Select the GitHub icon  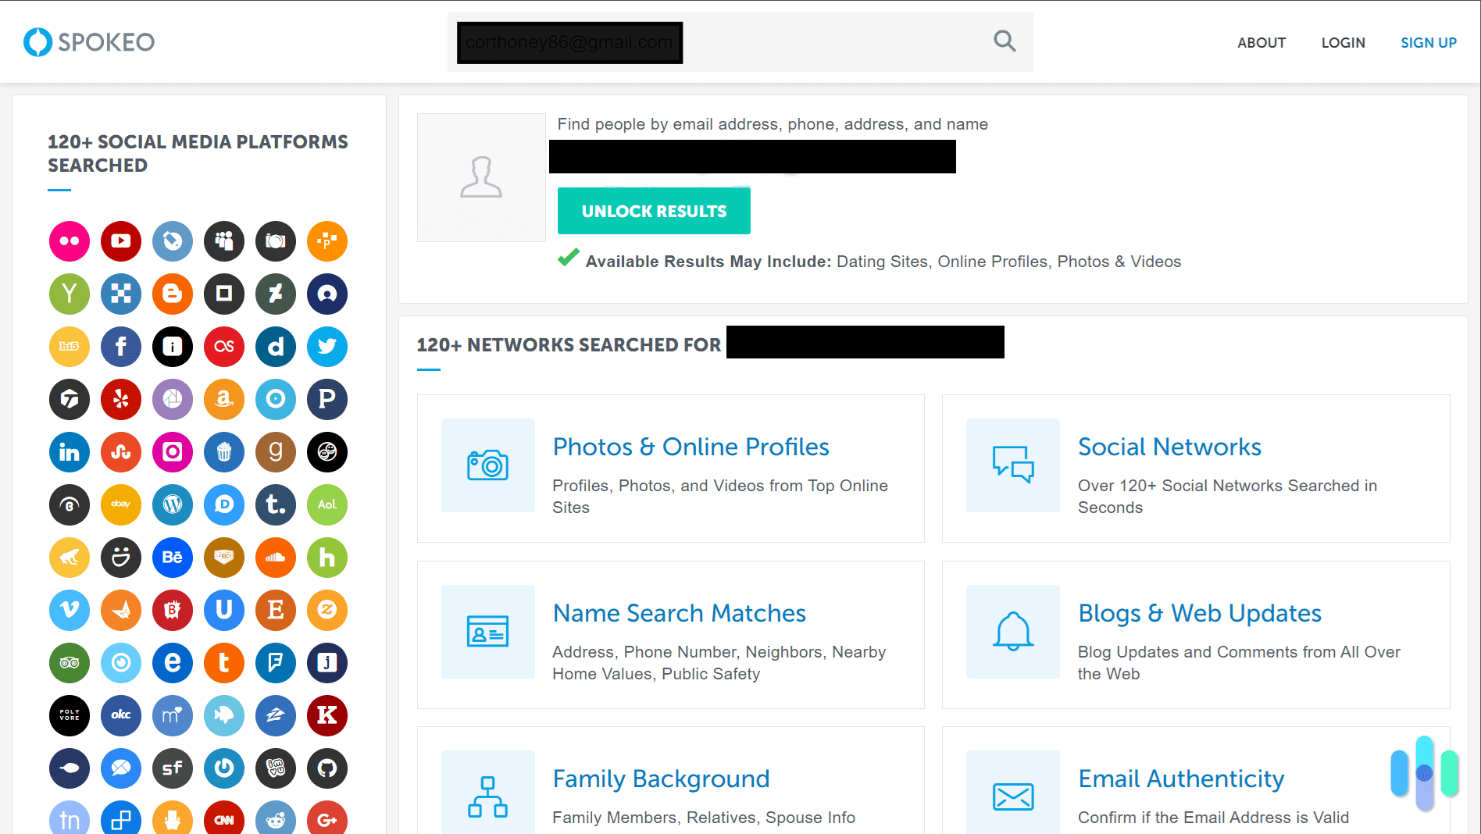327,768
